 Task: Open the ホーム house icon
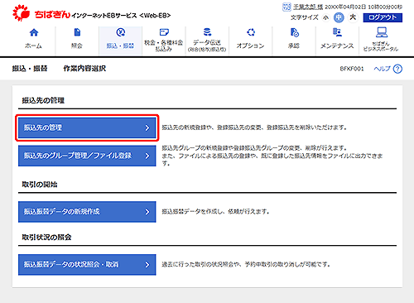pyautogui.click(x=34, y=32)
